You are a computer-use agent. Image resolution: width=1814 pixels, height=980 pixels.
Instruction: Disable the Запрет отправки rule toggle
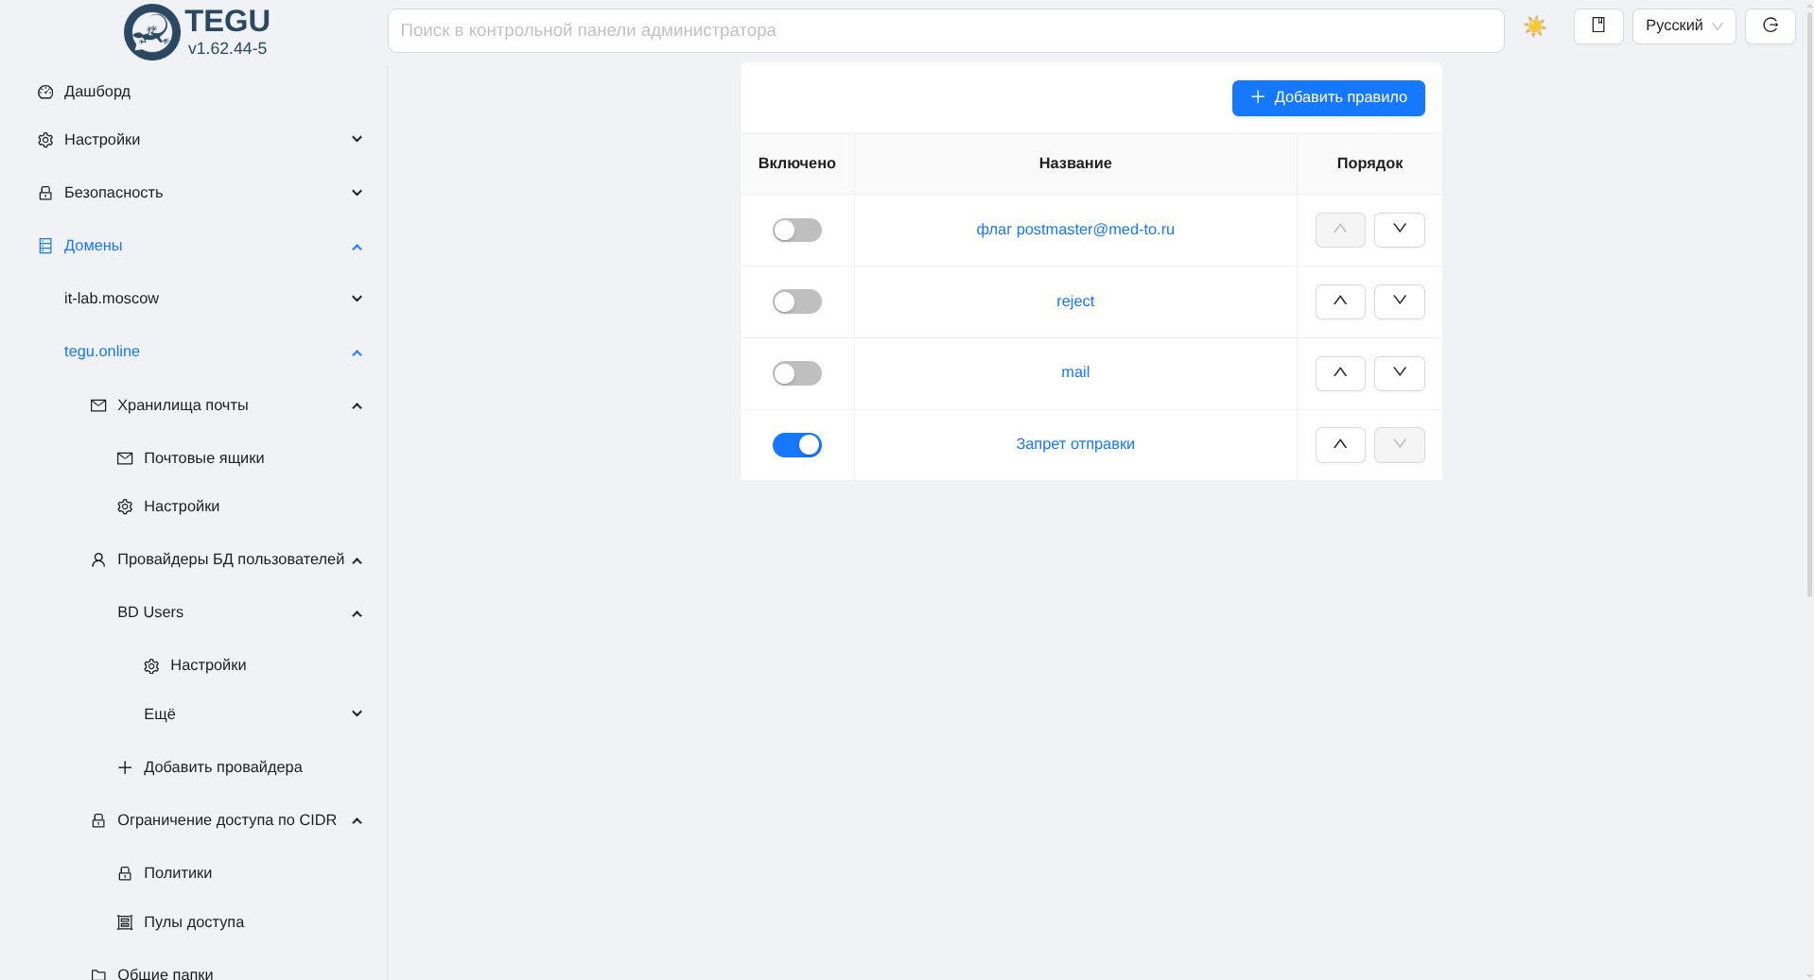click(796, 445)
